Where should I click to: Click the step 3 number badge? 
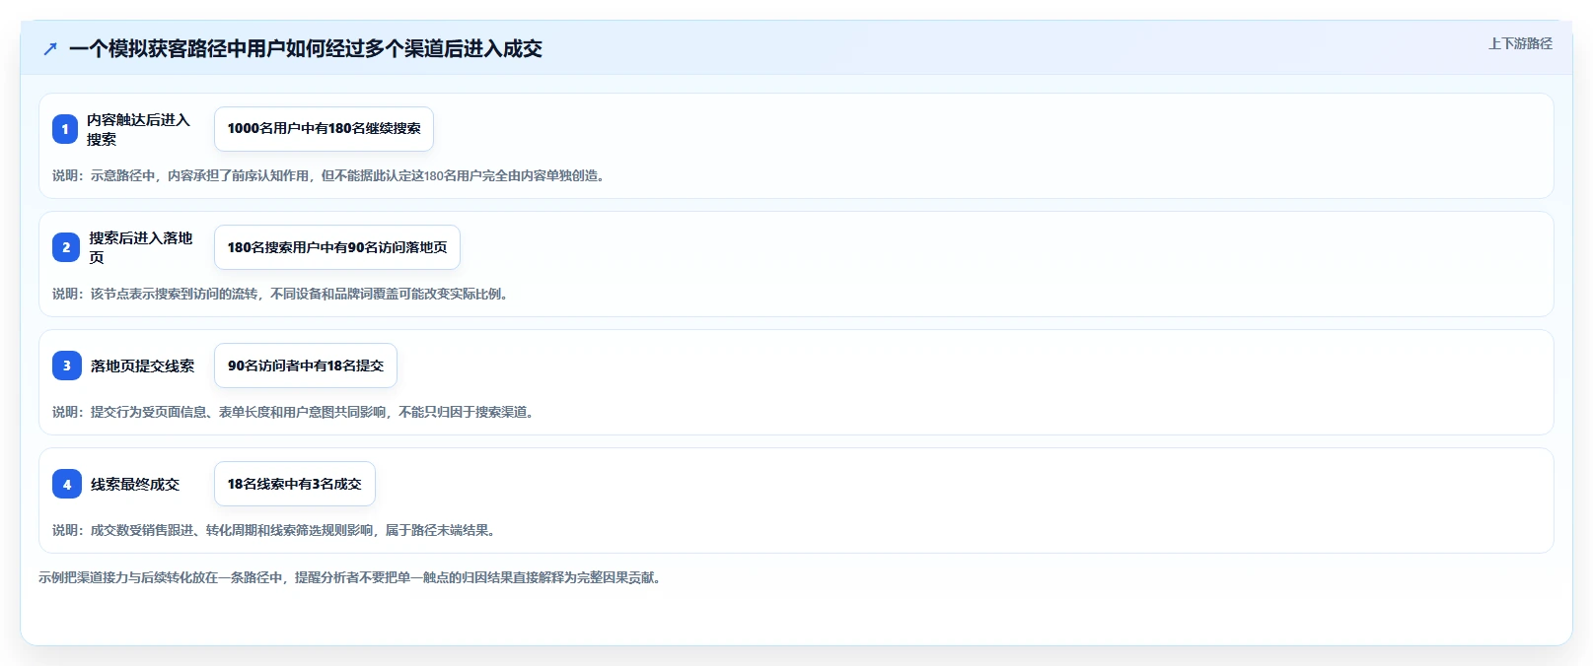(x=67, y=366)
